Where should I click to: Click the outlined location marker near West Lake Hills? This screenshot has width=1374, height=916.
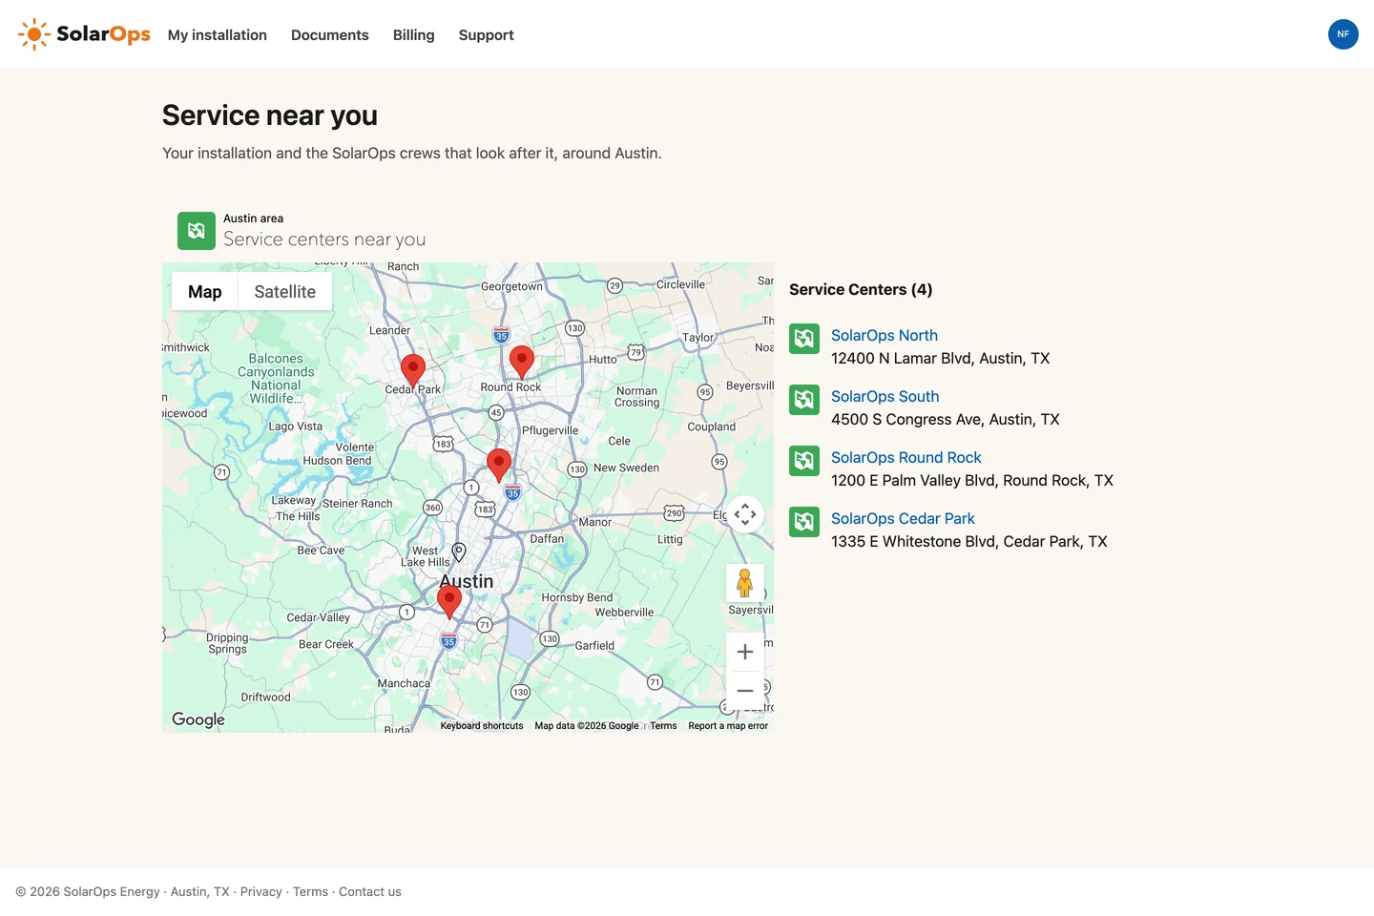click(459, 552)
